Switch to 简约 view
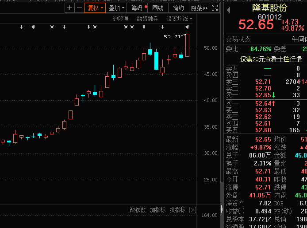This screenshot has width=307, height=228. pos(179,8)
